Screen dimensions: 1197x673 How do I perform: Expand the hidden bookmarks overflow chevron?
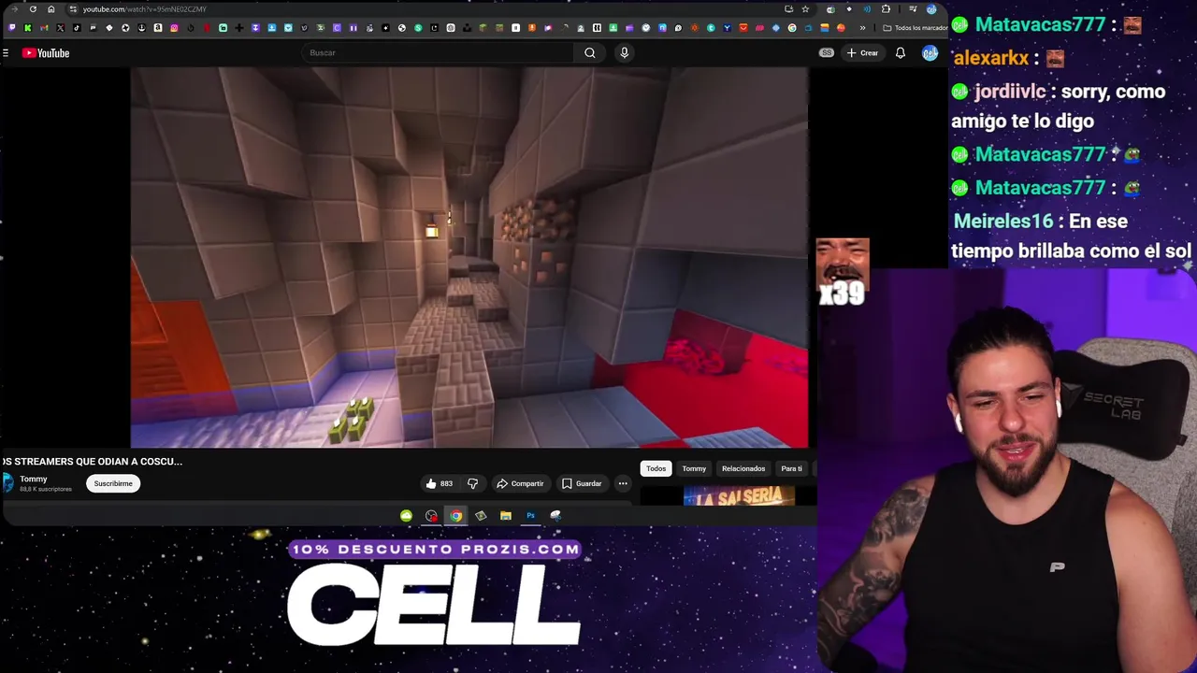click(862, 28)
